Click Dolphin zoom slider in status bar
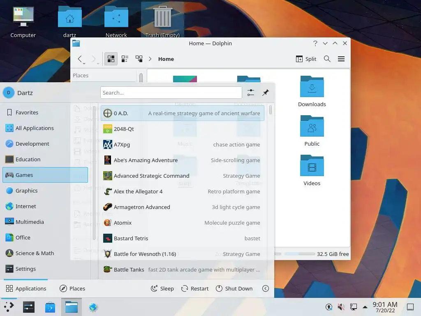Screen dimensions: 421x316 pyautogui.click(x=278, y=254)
